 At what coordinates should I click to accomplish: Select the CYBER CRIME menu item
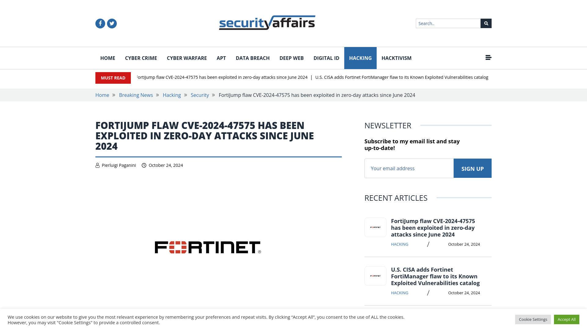pyautogui.click(x=141, y=58)
